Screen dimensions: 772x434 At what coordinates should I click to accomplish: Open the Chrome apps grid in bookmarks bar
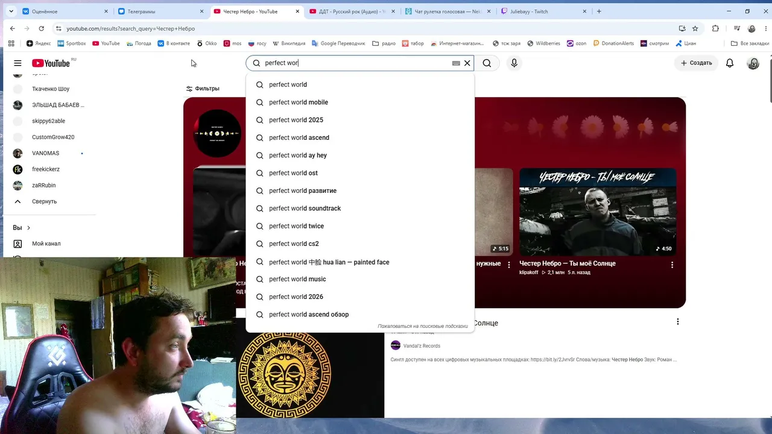tap(11, 43)
